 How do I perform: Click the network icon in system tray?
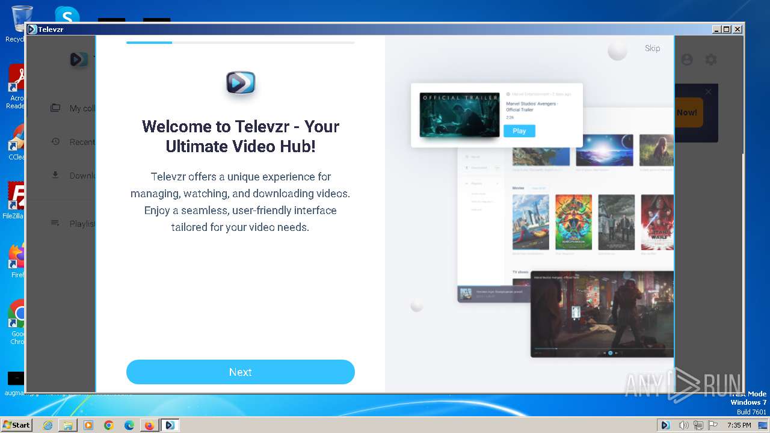coord(698,425)
